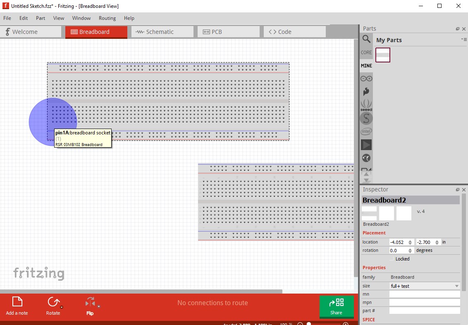Enable the Locked checkbox in Inspector
The image size is (468, 325).
tap(392, 258)
